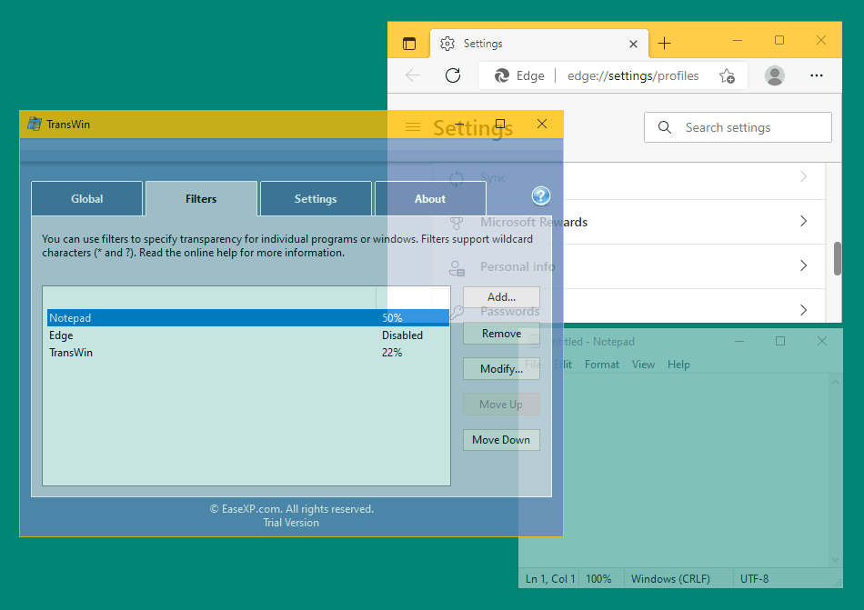
Task: Open the Settings tab in TransWin
Action: coord(316,199)
